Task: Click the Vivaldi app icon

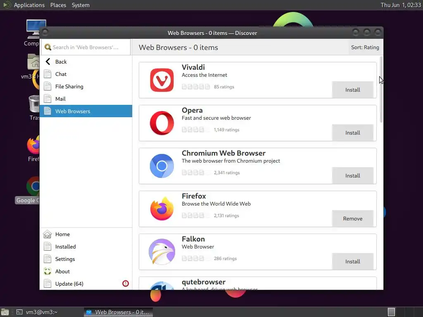Action: pos(162,80)
